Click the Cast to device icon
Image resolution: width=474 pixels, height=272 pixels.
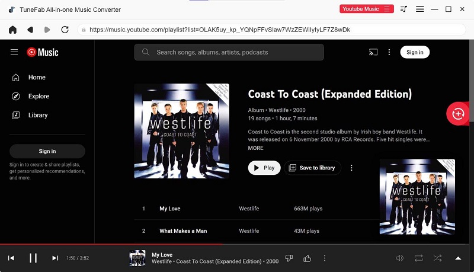(373, 52)
